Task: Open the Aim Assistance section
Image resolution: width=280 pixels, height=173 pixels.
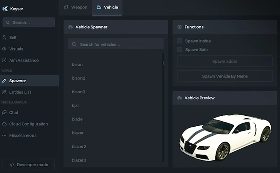Action: click(30, 60)
